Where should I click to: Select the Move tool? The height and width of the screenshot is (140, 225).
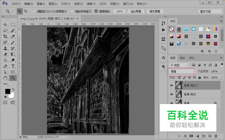pyautogui.click(x=5, y=25)
